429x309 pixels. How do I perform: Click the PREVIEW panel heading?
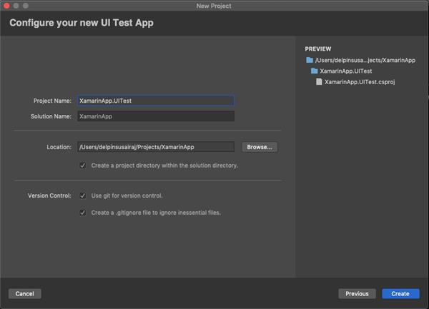[318, 49]
